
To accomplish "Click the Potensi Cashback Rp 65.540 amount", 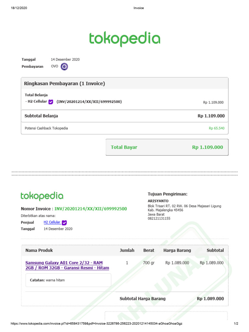I will click(x=217, y=128).
